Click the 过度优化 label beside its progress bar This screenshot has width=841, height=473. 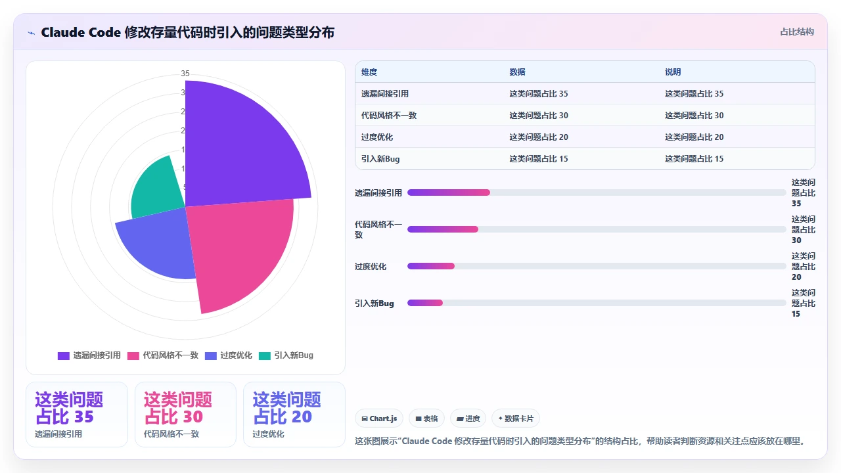point(371,267)
